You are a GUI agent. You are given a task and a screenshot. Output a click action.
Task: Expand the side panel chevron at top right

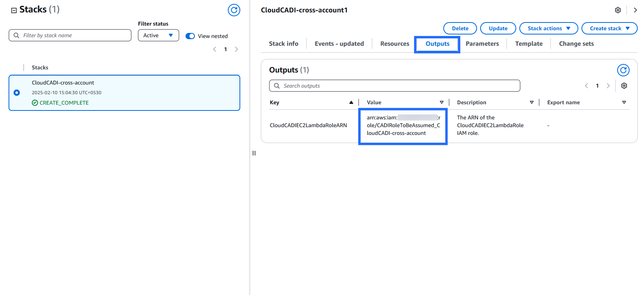(635, 10)
